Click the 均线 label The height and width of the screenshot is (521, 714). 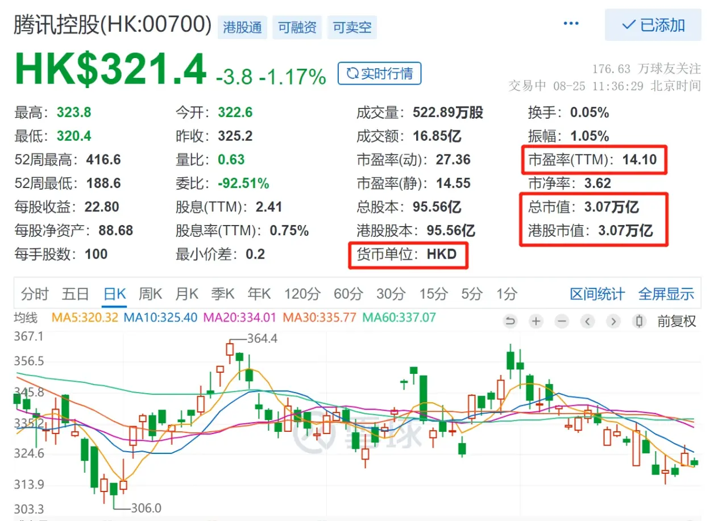26,317
